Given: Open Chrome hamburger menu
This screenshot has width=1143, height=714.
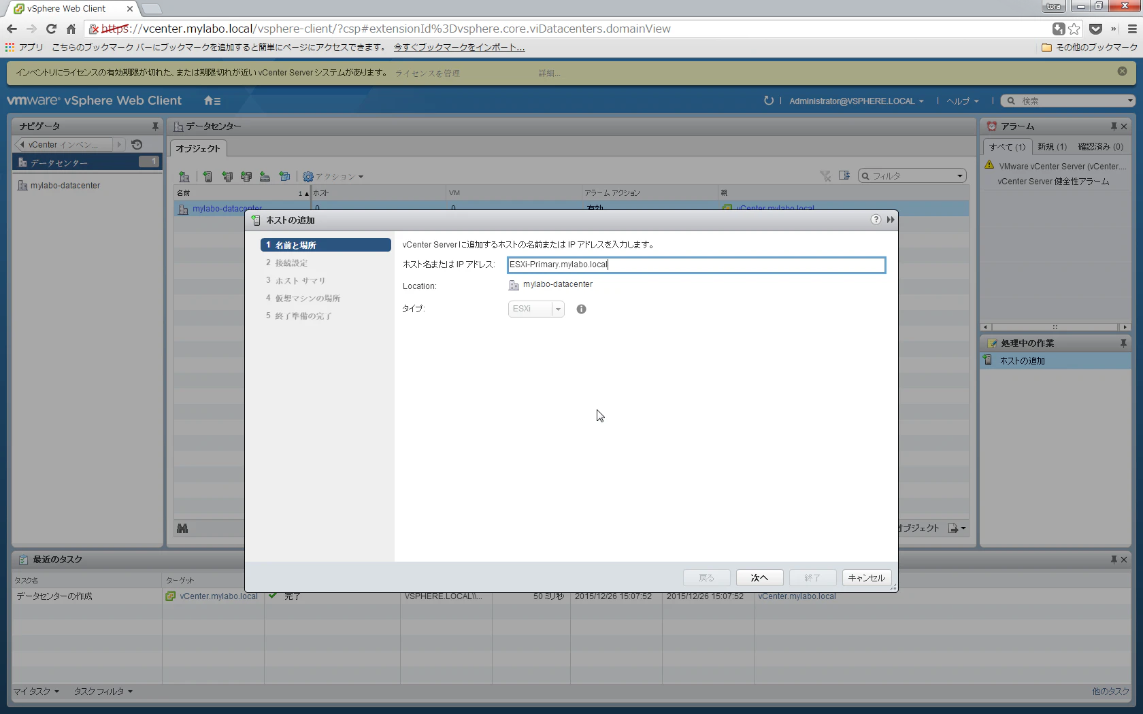Looking at the screenshot, I should pos(1132,29).
